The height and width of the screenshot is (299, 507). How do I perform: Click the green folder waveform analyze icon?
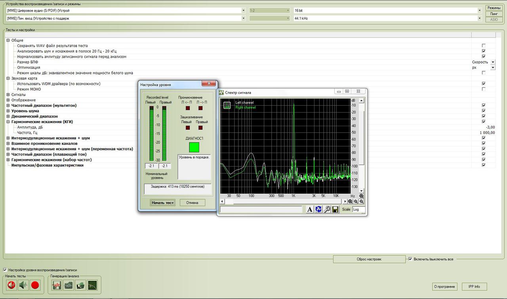coord(69,285)
